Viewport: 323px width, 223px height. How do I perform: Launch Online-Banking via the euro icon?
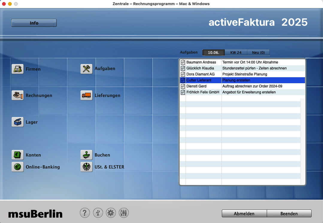(x=18, y=167)
